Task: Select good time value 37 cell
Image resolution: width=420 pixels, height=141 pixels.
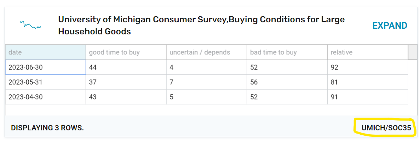Action: pos(126,82)
